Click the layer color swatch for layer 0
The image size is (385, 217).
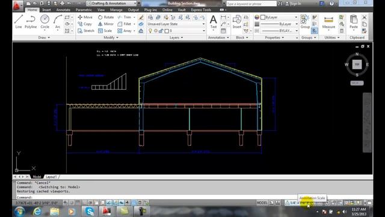pyautogui.click(x=167, y=31)
